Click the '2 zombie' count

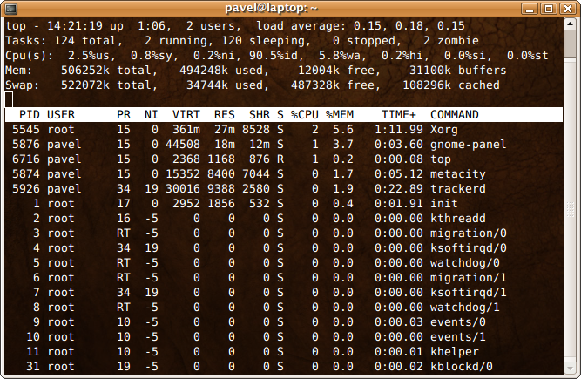click(451, 41)
